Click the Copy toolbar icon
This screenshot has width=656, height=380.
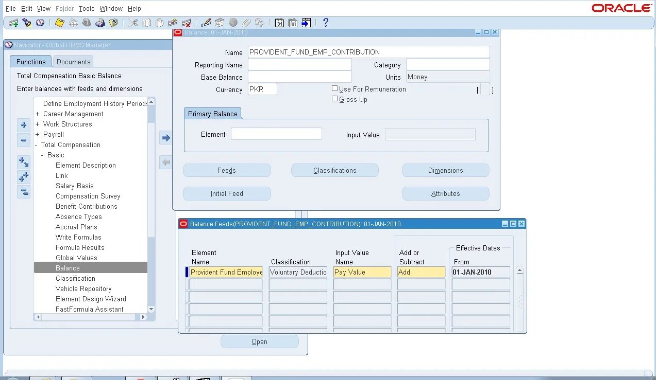(146, 23)
